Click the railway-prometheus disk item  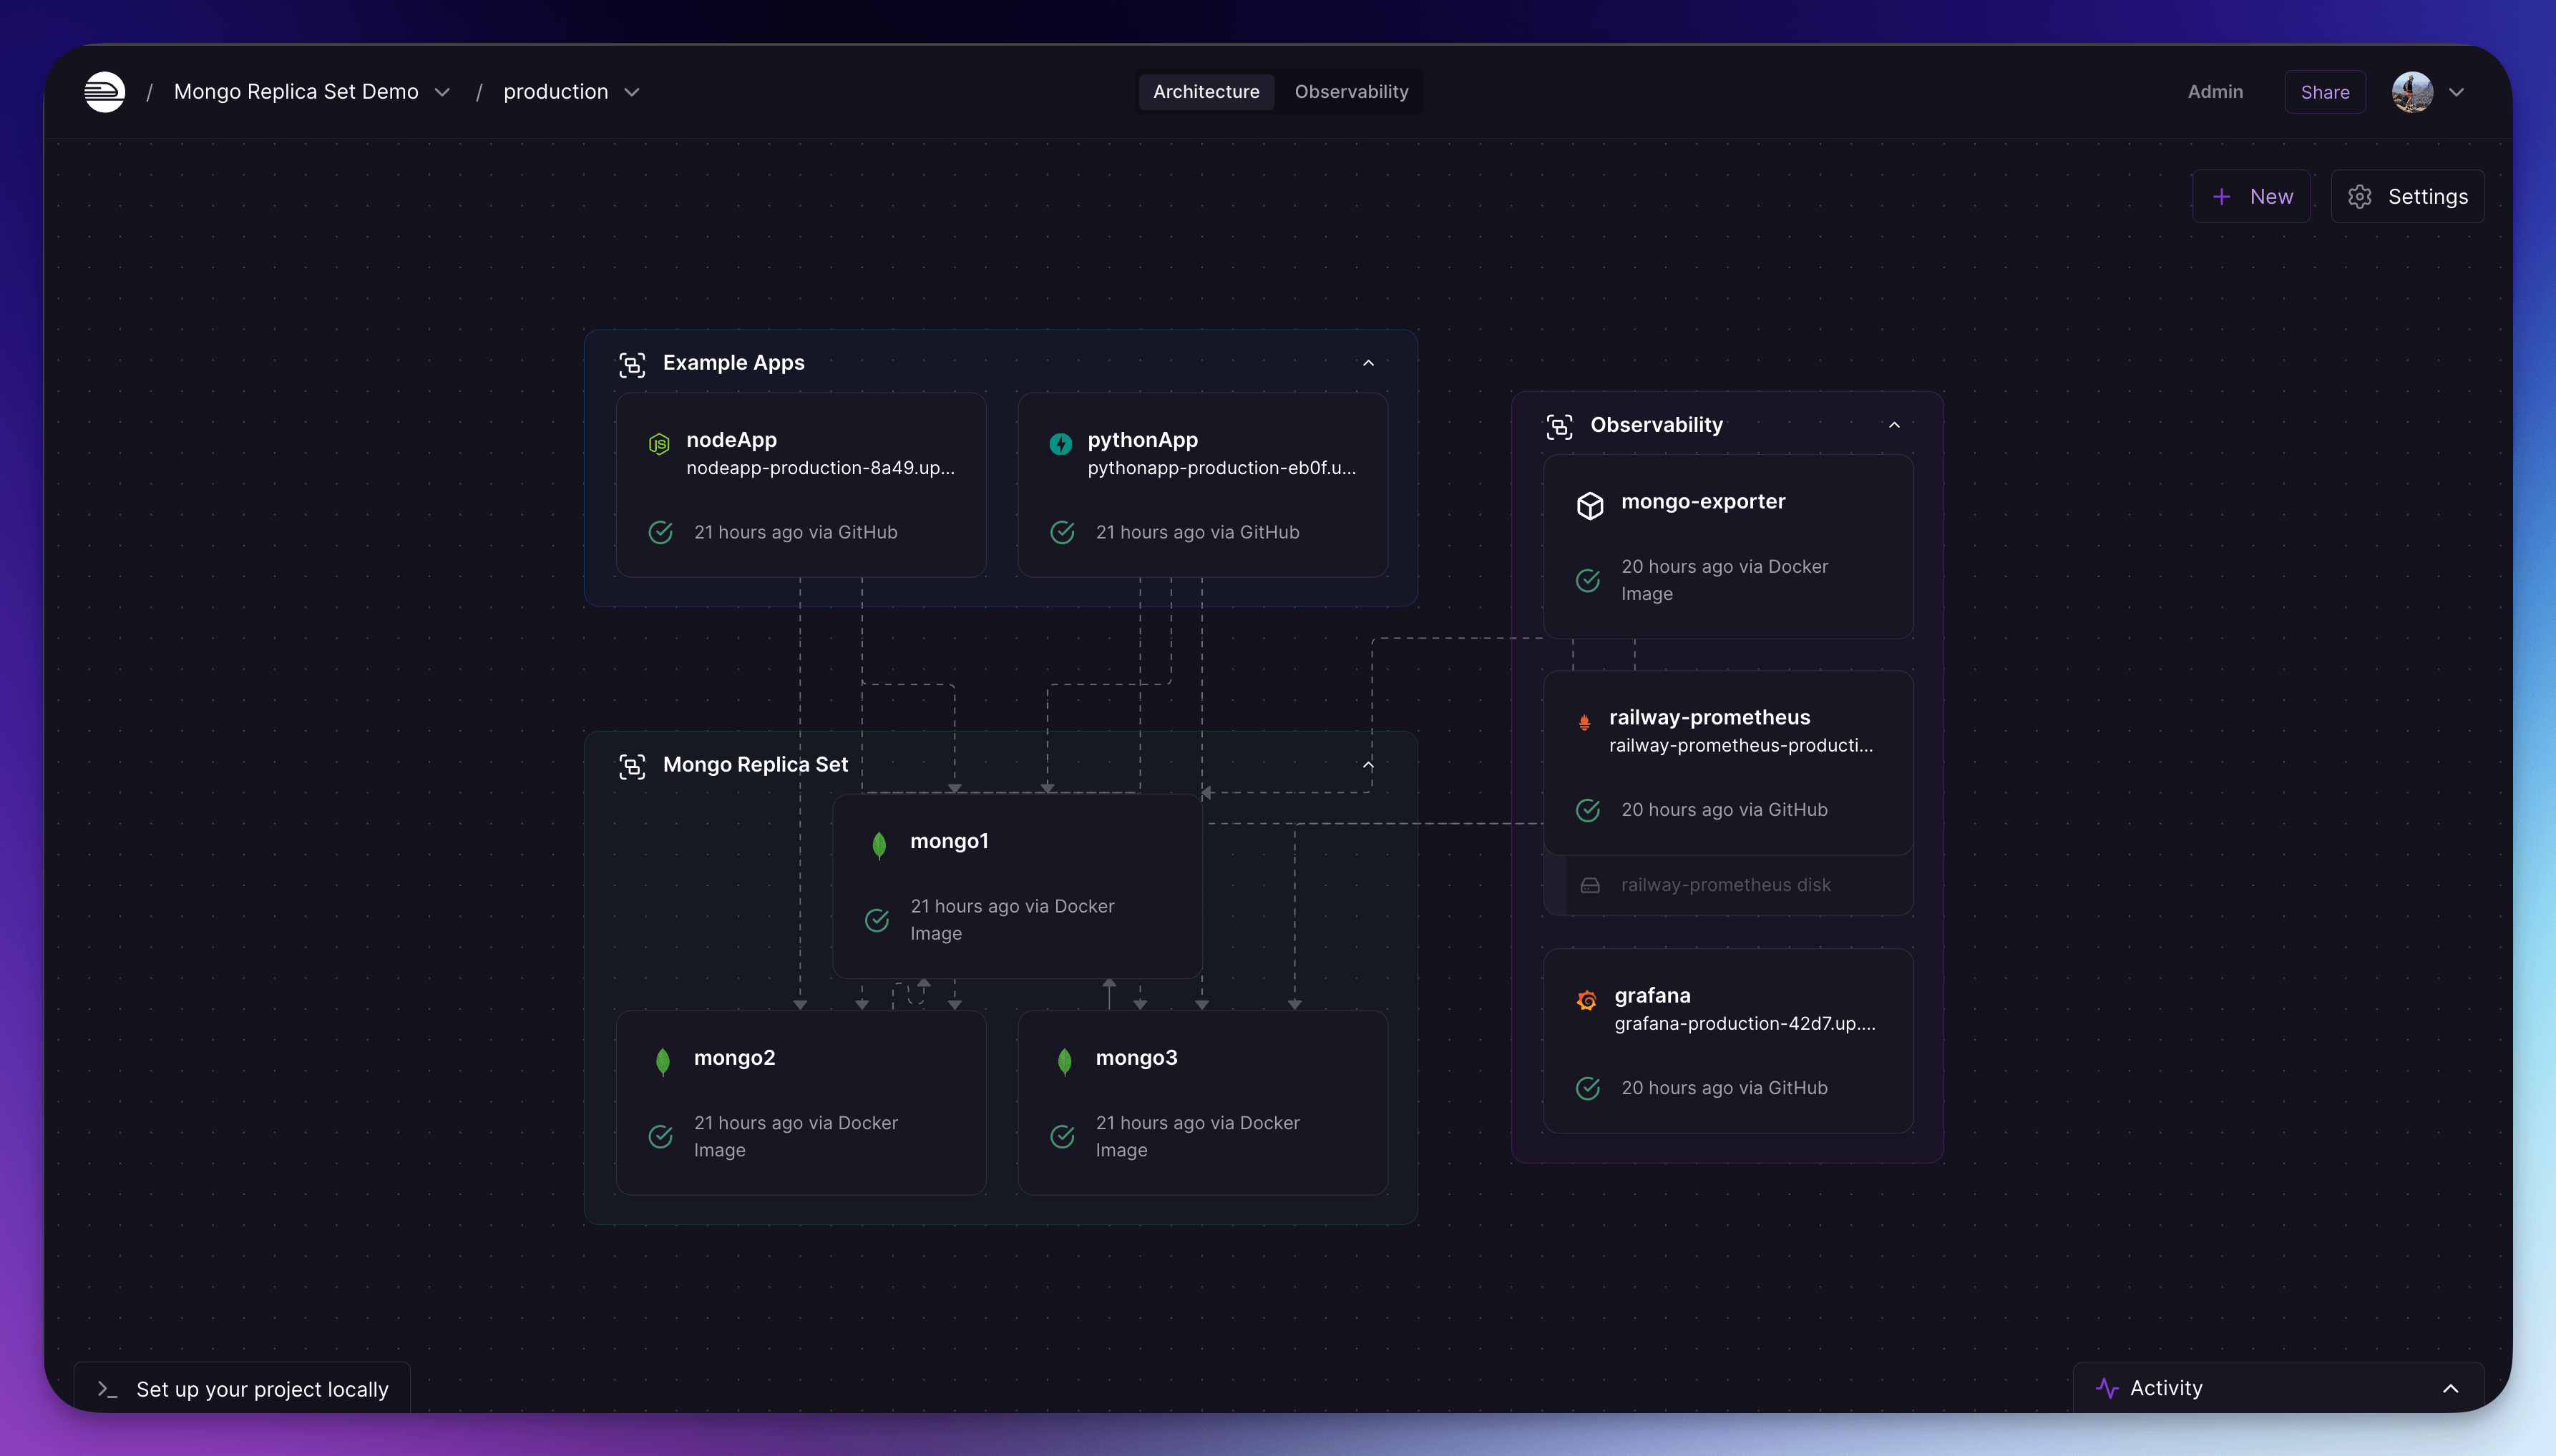tap(1726, 884)
